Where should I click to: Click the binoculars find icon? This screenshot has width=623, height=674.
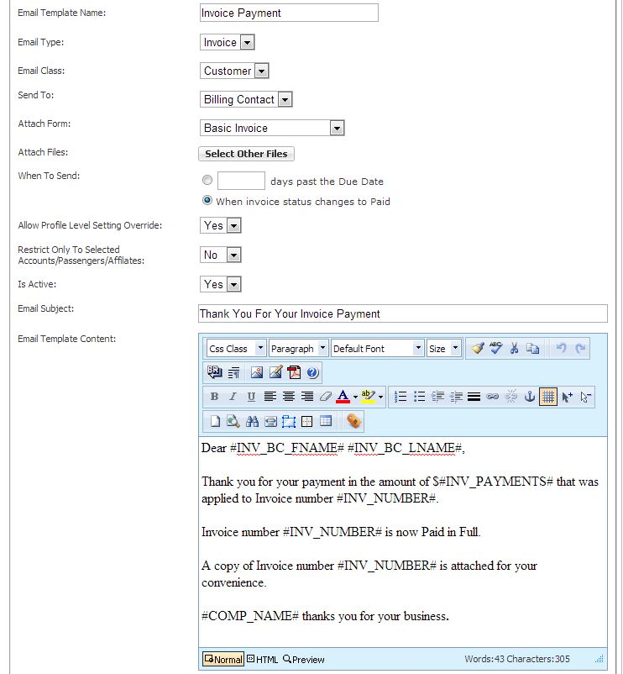(x=252, y=421)
